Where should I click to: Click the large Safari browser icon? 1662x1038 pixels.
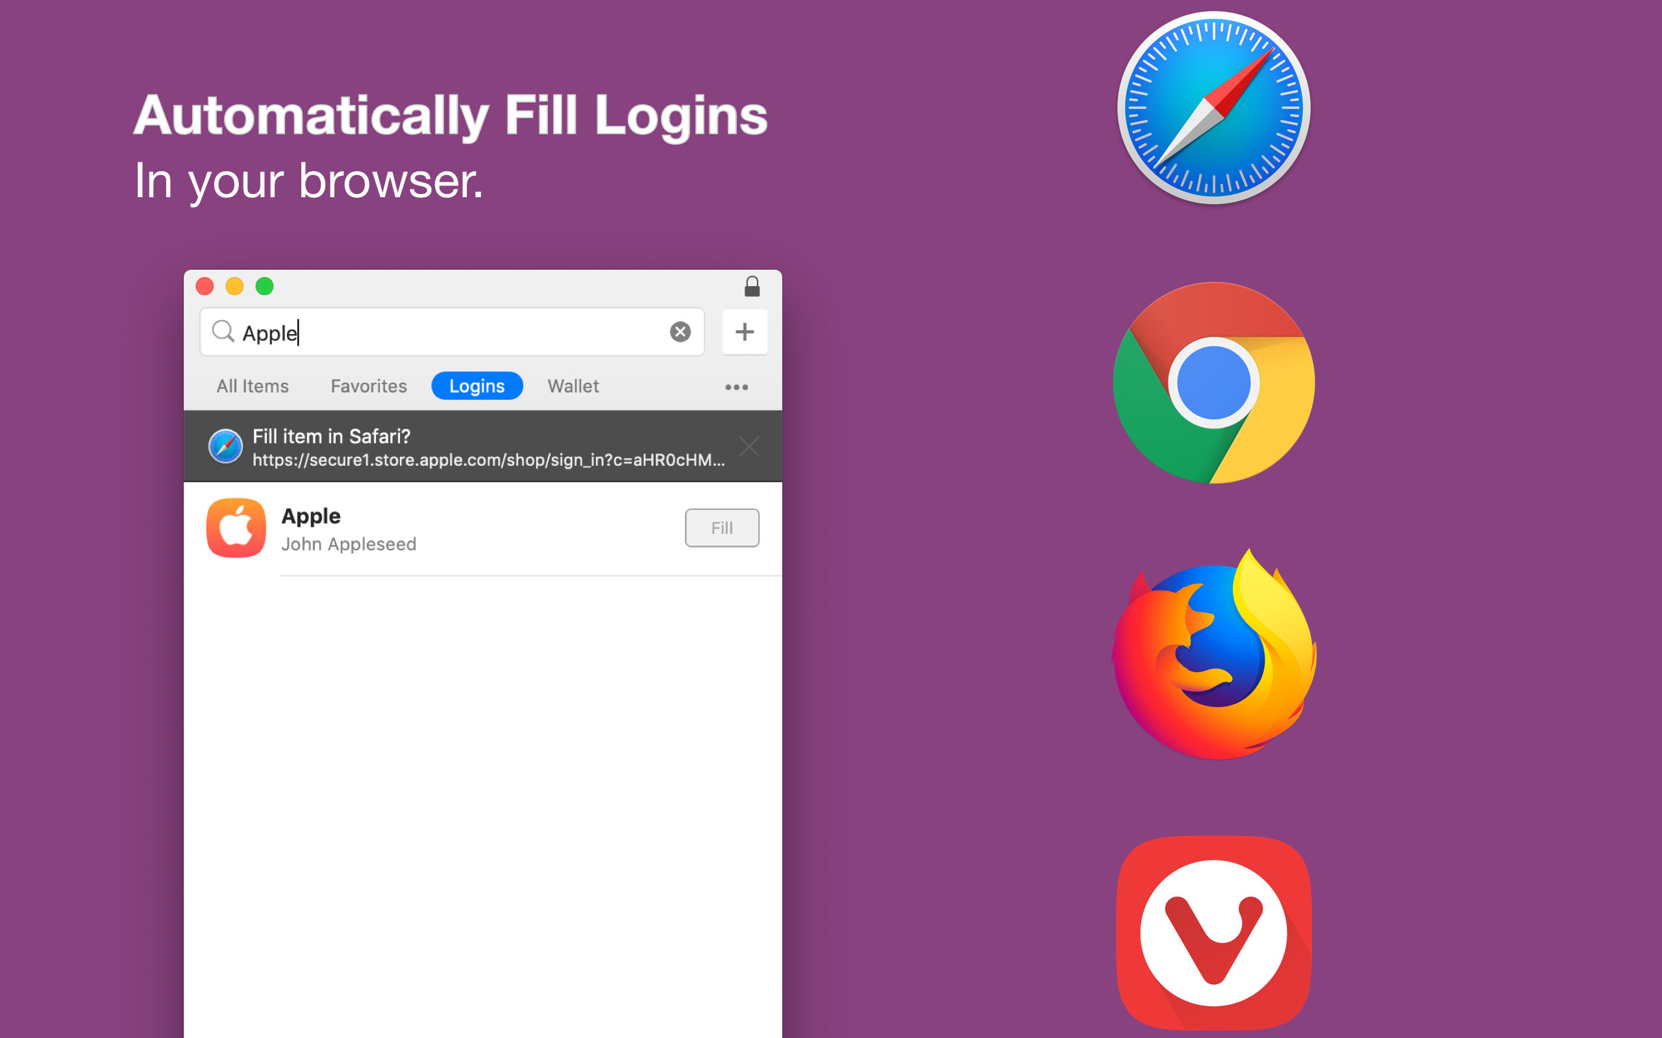point(1213,108)
